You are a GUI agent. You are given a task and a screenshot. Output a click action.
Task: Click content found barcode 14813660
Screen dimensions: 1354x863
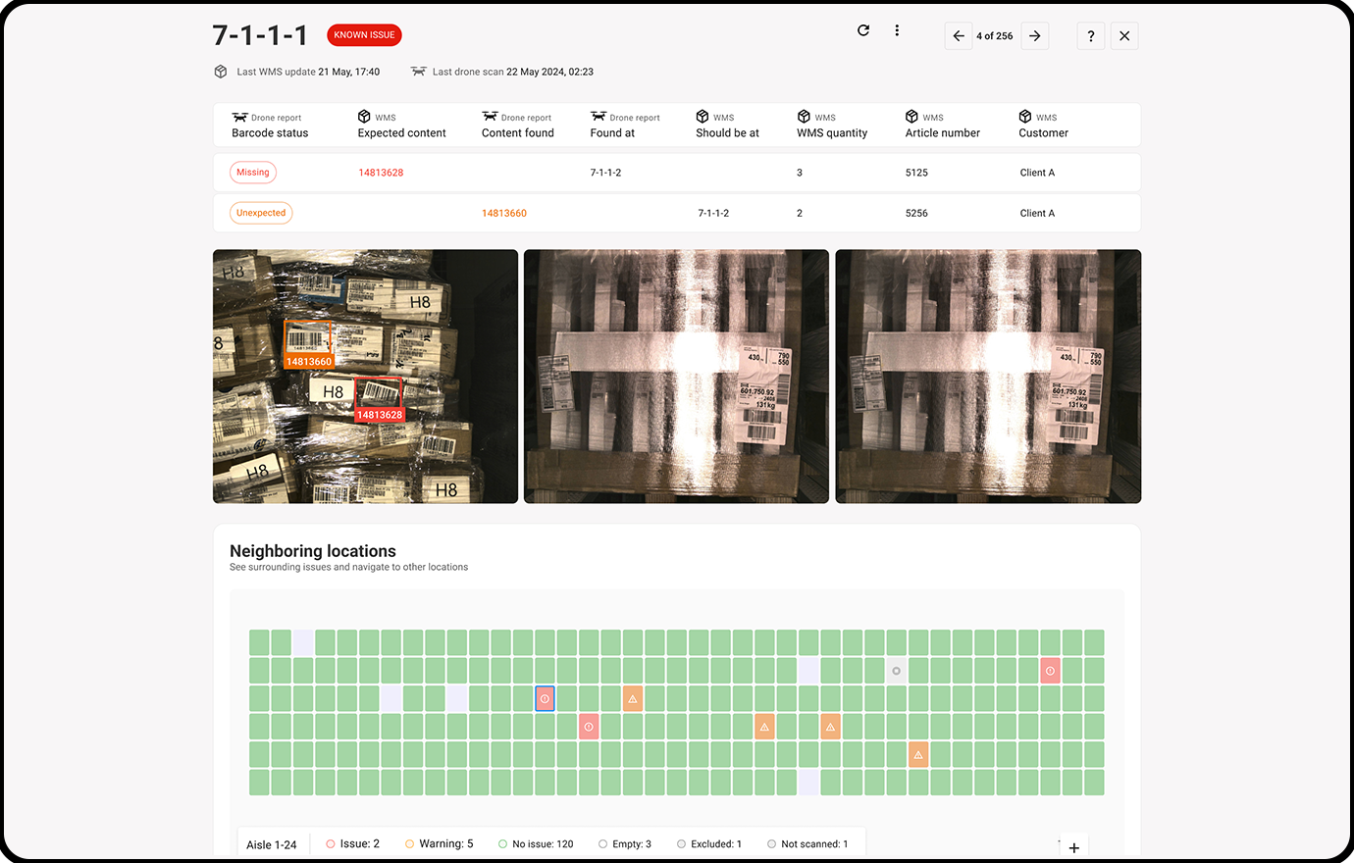504,213
